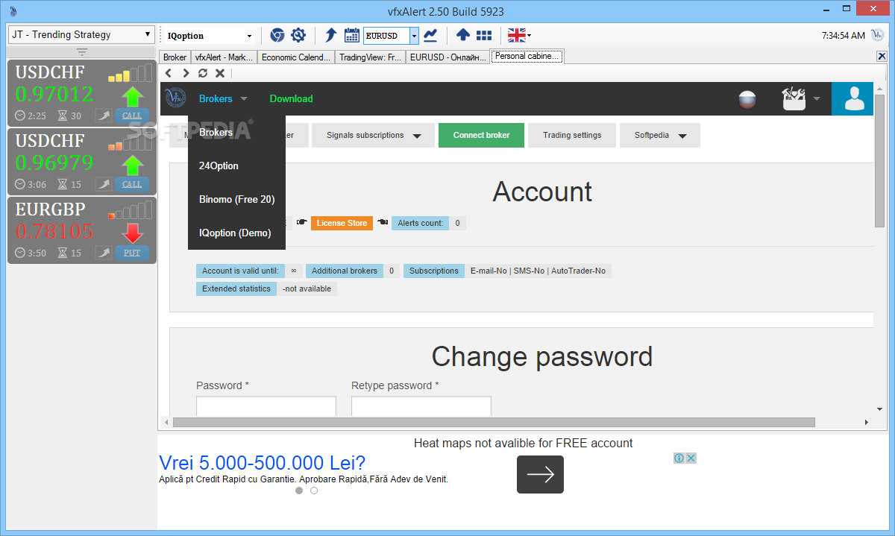Click the vfxAlert logo beside the clock
Image resolution: width=895 pixels, height=536 pixels.
coord(877,35)
